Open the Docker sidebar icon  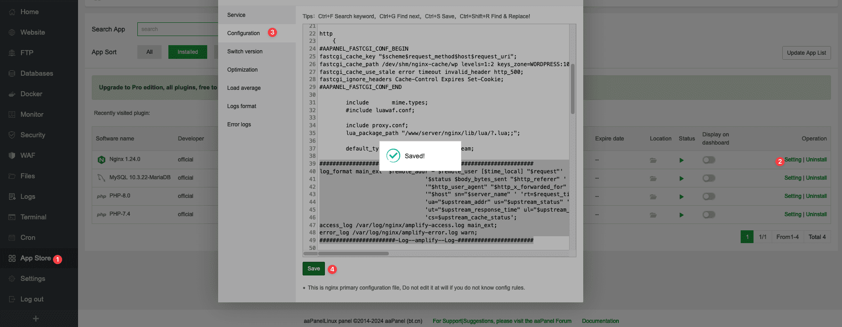[x=12, y=94]
